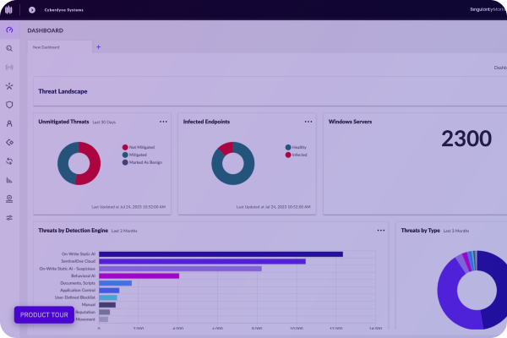Open the dashboard gauge icon in sidebar
Screen dimensions: 507x338
point(9,30)
